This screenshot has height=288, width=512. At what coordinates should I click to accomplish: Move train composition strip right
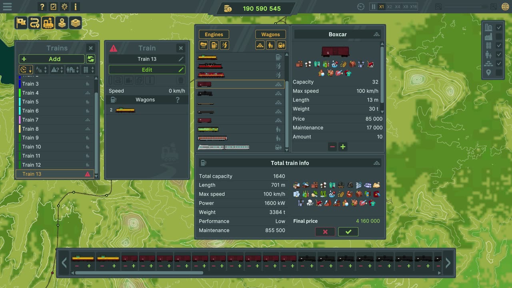tap(448, 263)
